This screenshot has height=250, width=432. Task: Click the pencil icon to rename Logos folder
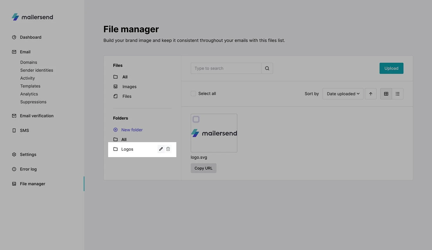point(161,149)
